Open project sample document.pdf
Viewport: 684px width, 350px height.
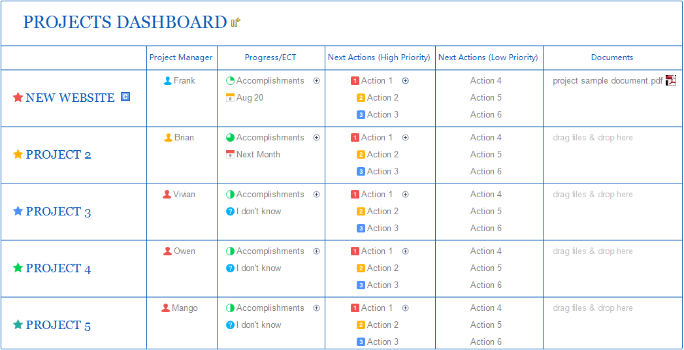(x=608, y=81)
